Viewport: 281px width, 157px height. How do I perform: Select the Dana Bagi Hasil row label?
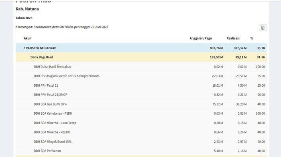click(42, 57)
